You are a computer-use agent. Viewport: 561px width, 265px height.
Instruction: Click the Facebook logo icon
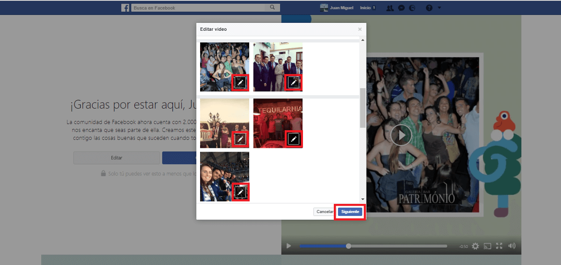tap(125, 8)
